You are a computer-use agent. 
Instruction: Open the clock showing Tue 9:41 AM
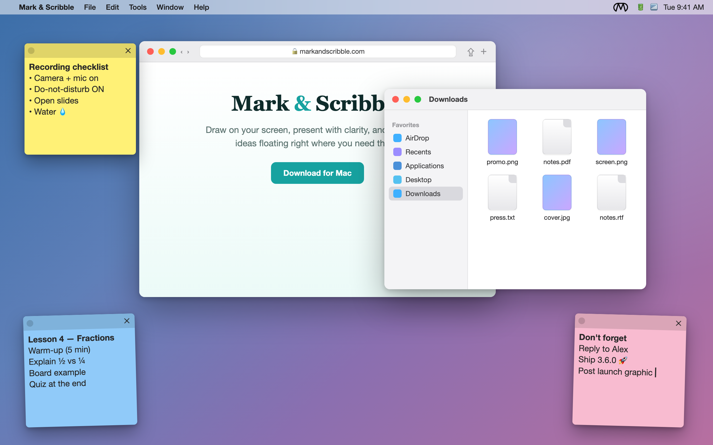[683, 7]
